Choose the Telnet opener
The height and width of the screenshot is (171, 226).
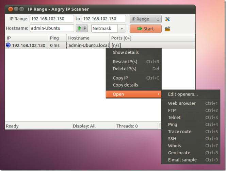[191, 117]
